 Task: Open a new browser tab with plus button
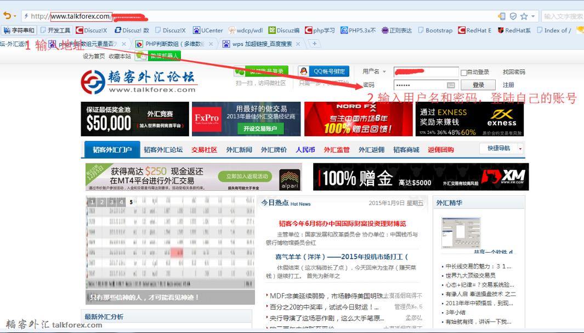(314, 44)
